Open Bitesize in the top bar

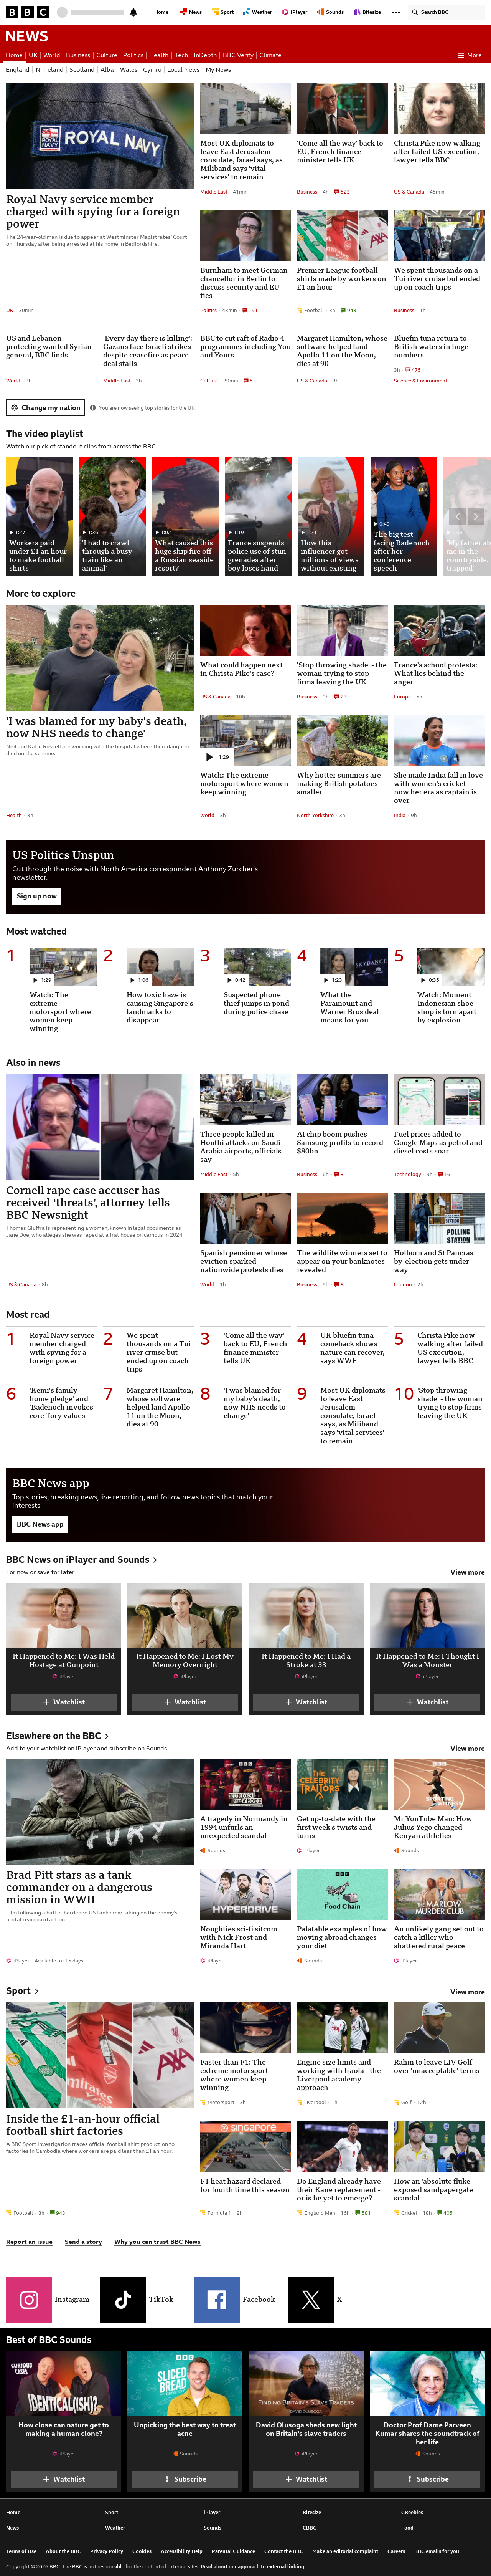(367, 12)
